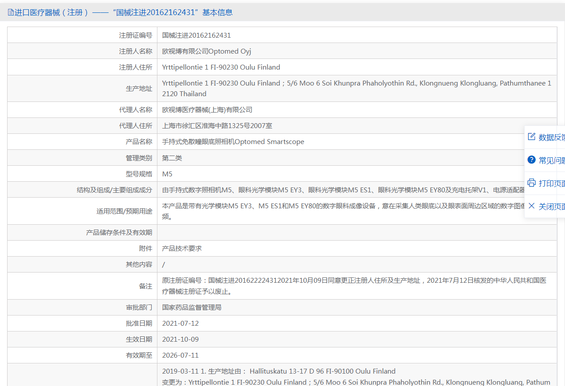565x386 pixels.
Task: Click the 批准日期 label
Action: 139,324
